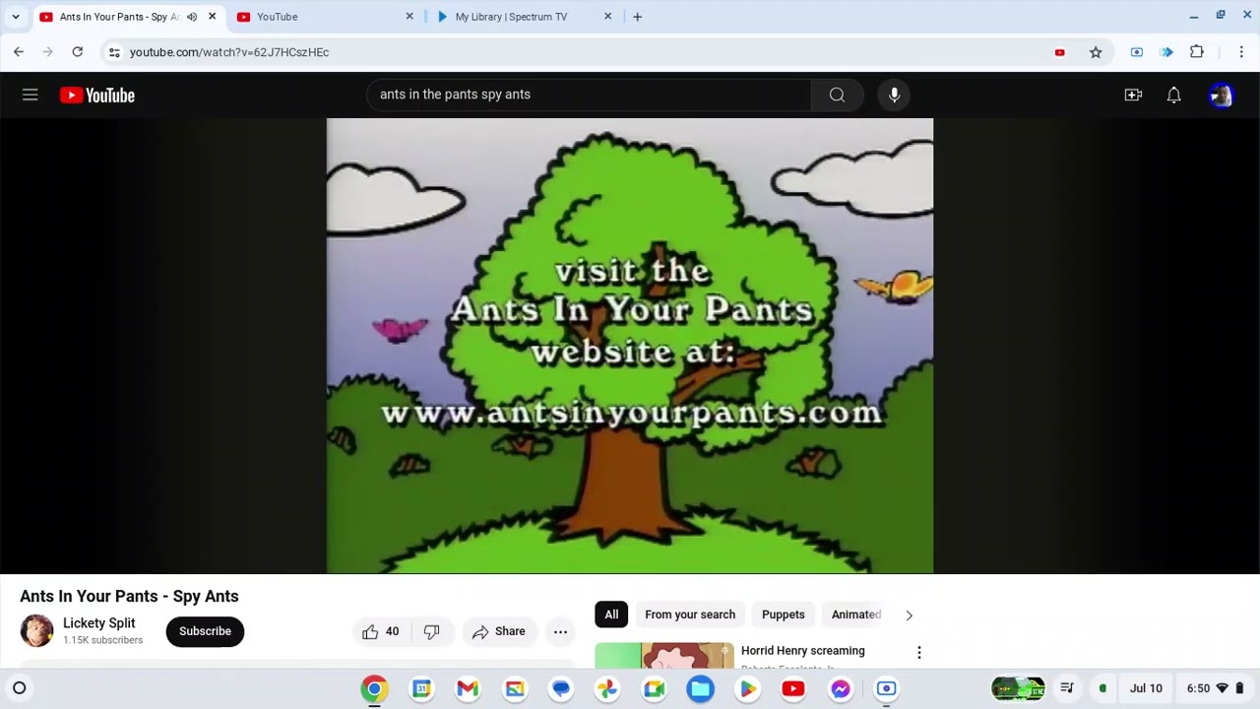Share the video with Share button
The width and height of the screenshot is (1260, 709).
coord(499,631)
